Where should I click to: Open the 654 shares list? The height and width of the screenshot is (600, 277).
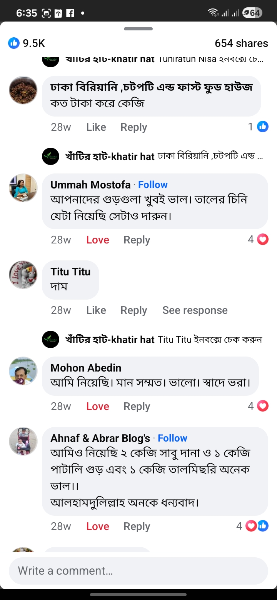(x=241, y=43)
